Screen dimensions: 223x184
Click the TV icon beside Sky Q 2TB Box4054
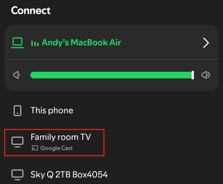tap(17, 174)
